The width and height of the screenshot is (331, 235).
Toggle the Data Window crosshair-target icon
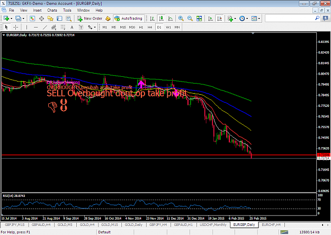click(x=41, y=19)
